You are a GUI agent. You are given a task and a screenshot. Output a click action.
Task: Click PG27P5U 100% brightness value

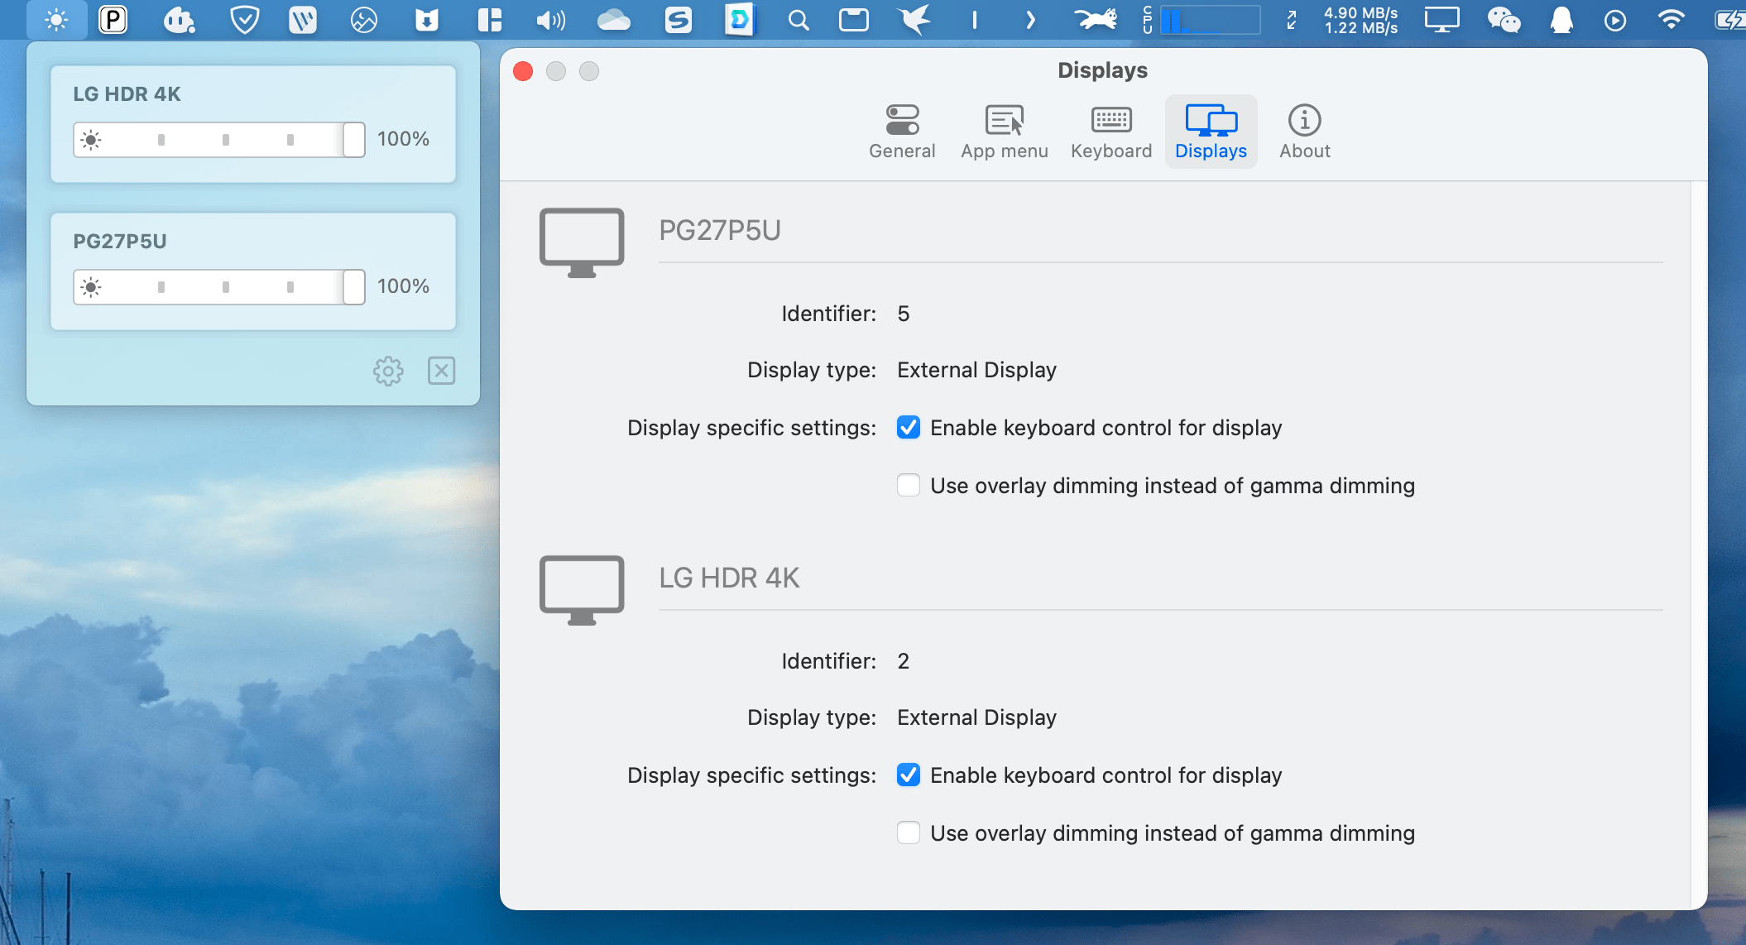tap(403, 286)
